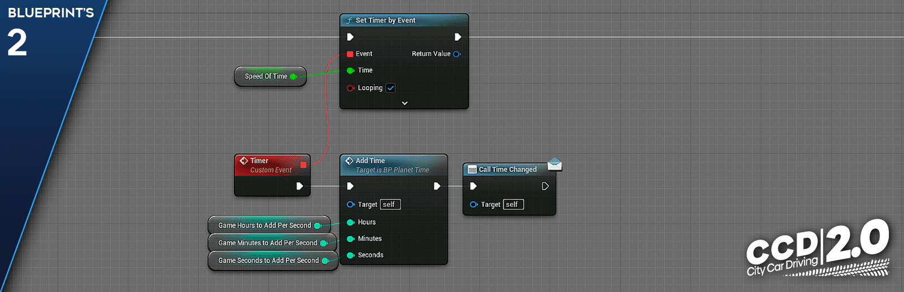Click the Return Value output pin

(457, 54)
